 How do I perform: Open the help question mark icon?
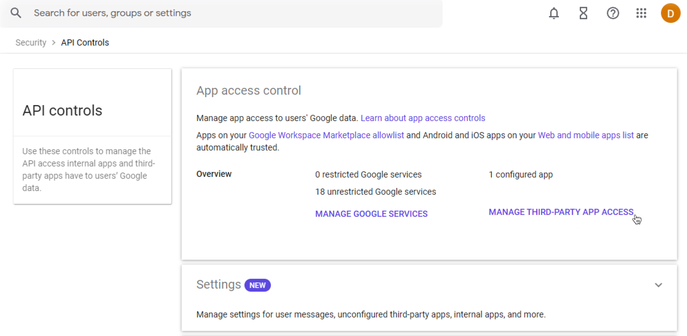pyautogui.click(x=613, y=14)
